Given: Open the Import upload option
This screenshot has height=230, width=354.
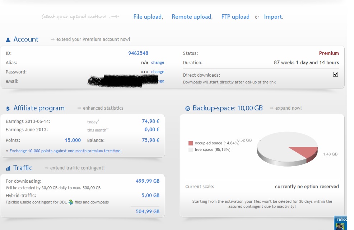Looking at the screenshot, I should point(273,17).
